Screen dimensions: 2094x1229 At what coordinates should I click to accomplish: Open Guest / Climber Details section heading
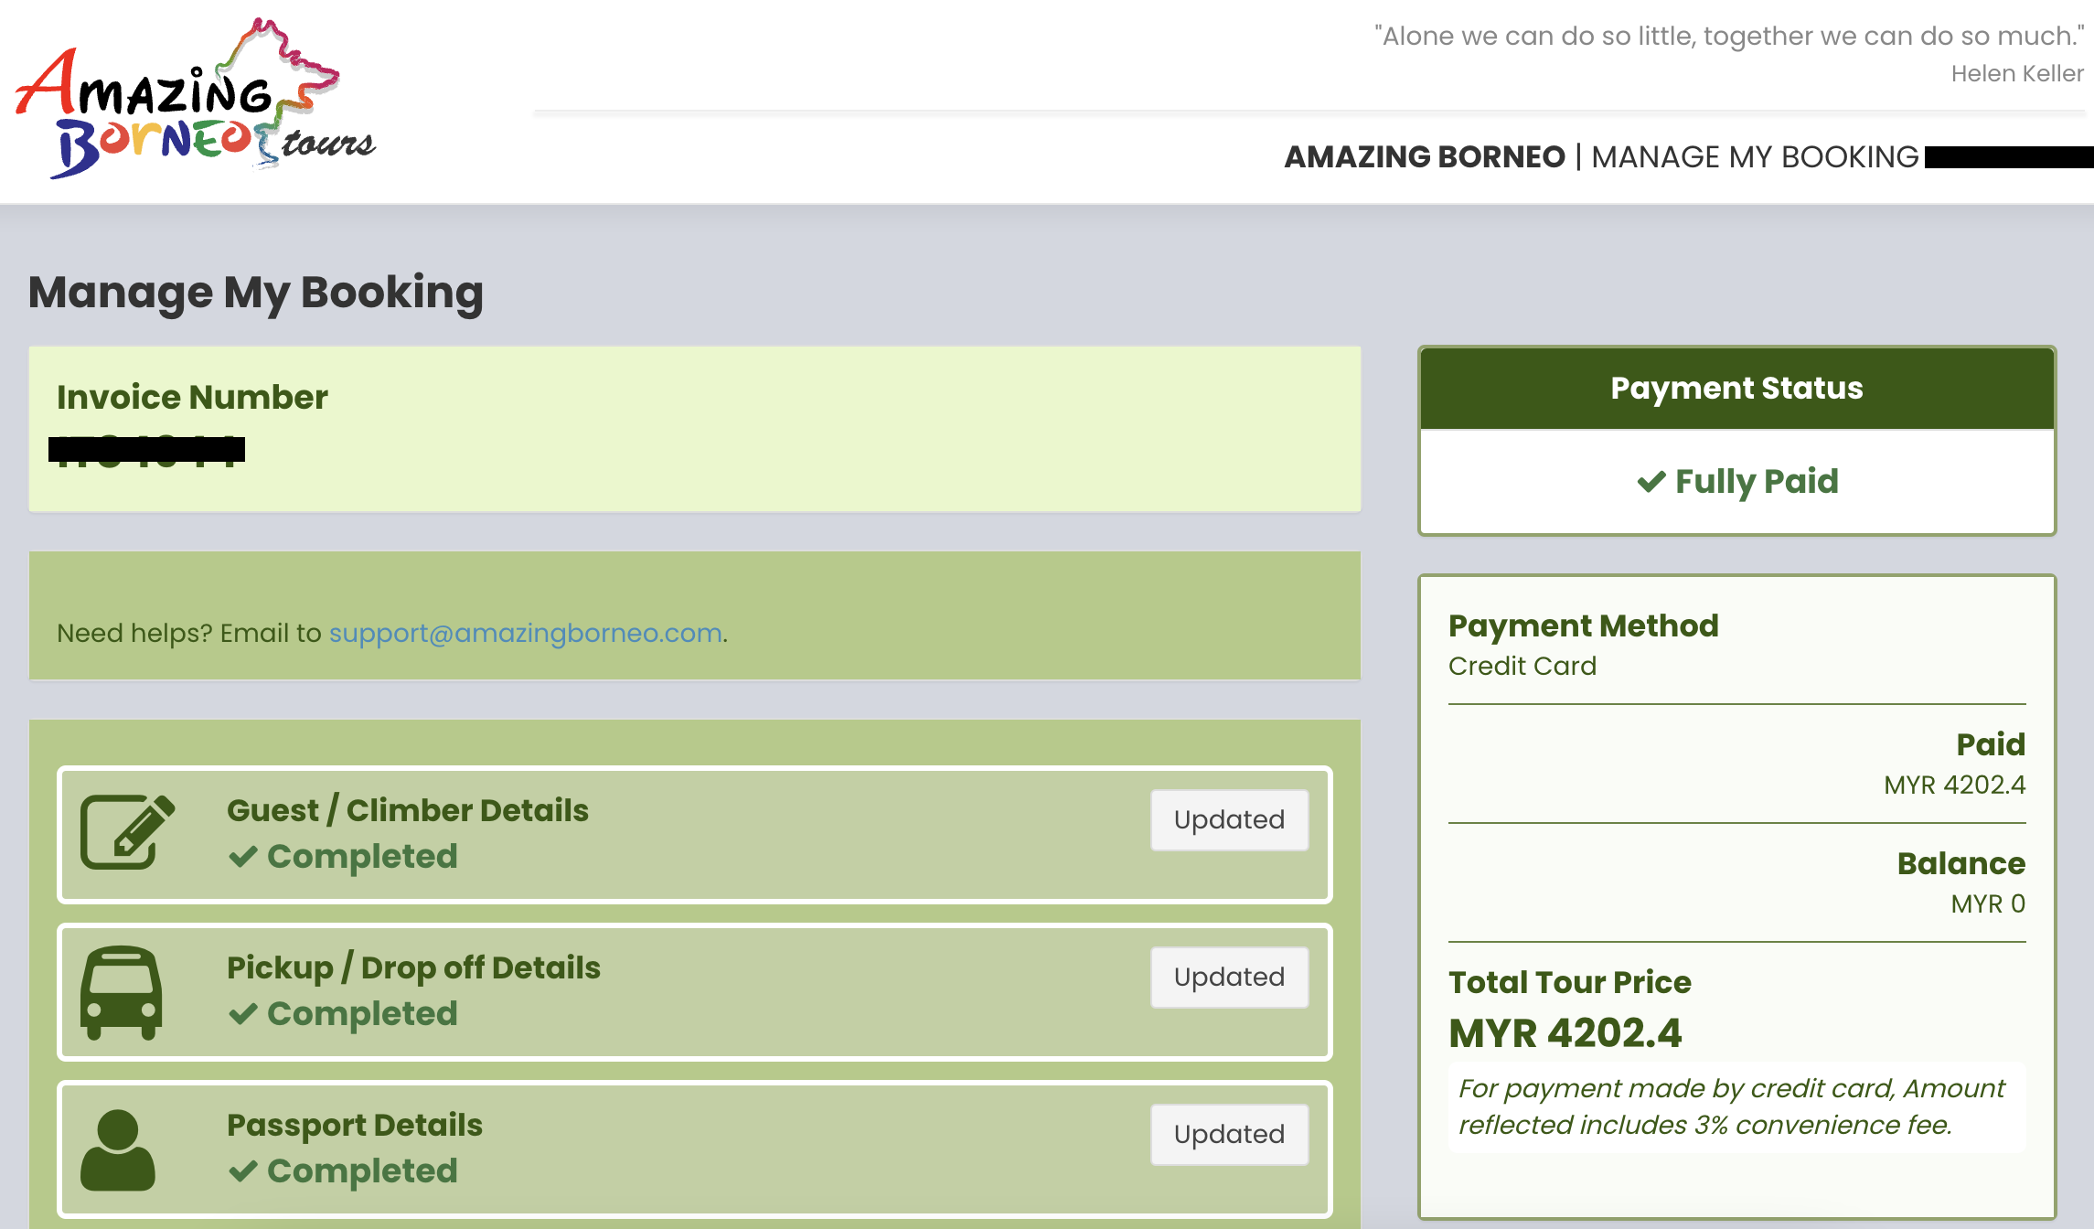pyautogui.click(x=407, y=810)
